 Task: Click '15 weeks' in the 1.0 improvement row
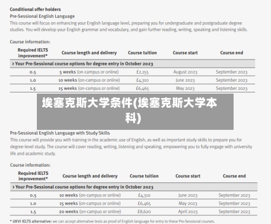pyautogui.click(x=69, y=203)
